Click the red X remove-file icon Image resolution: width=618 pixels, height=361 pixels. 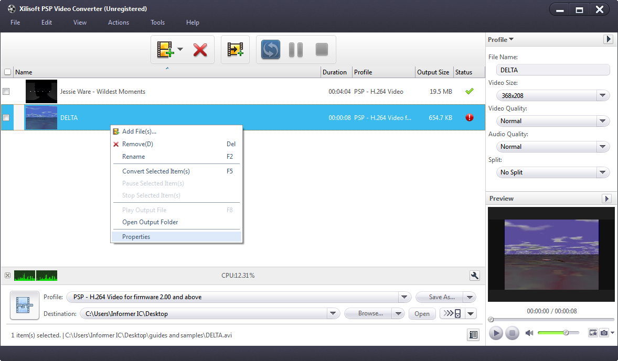pyautogui.click(x=201, y=49)
